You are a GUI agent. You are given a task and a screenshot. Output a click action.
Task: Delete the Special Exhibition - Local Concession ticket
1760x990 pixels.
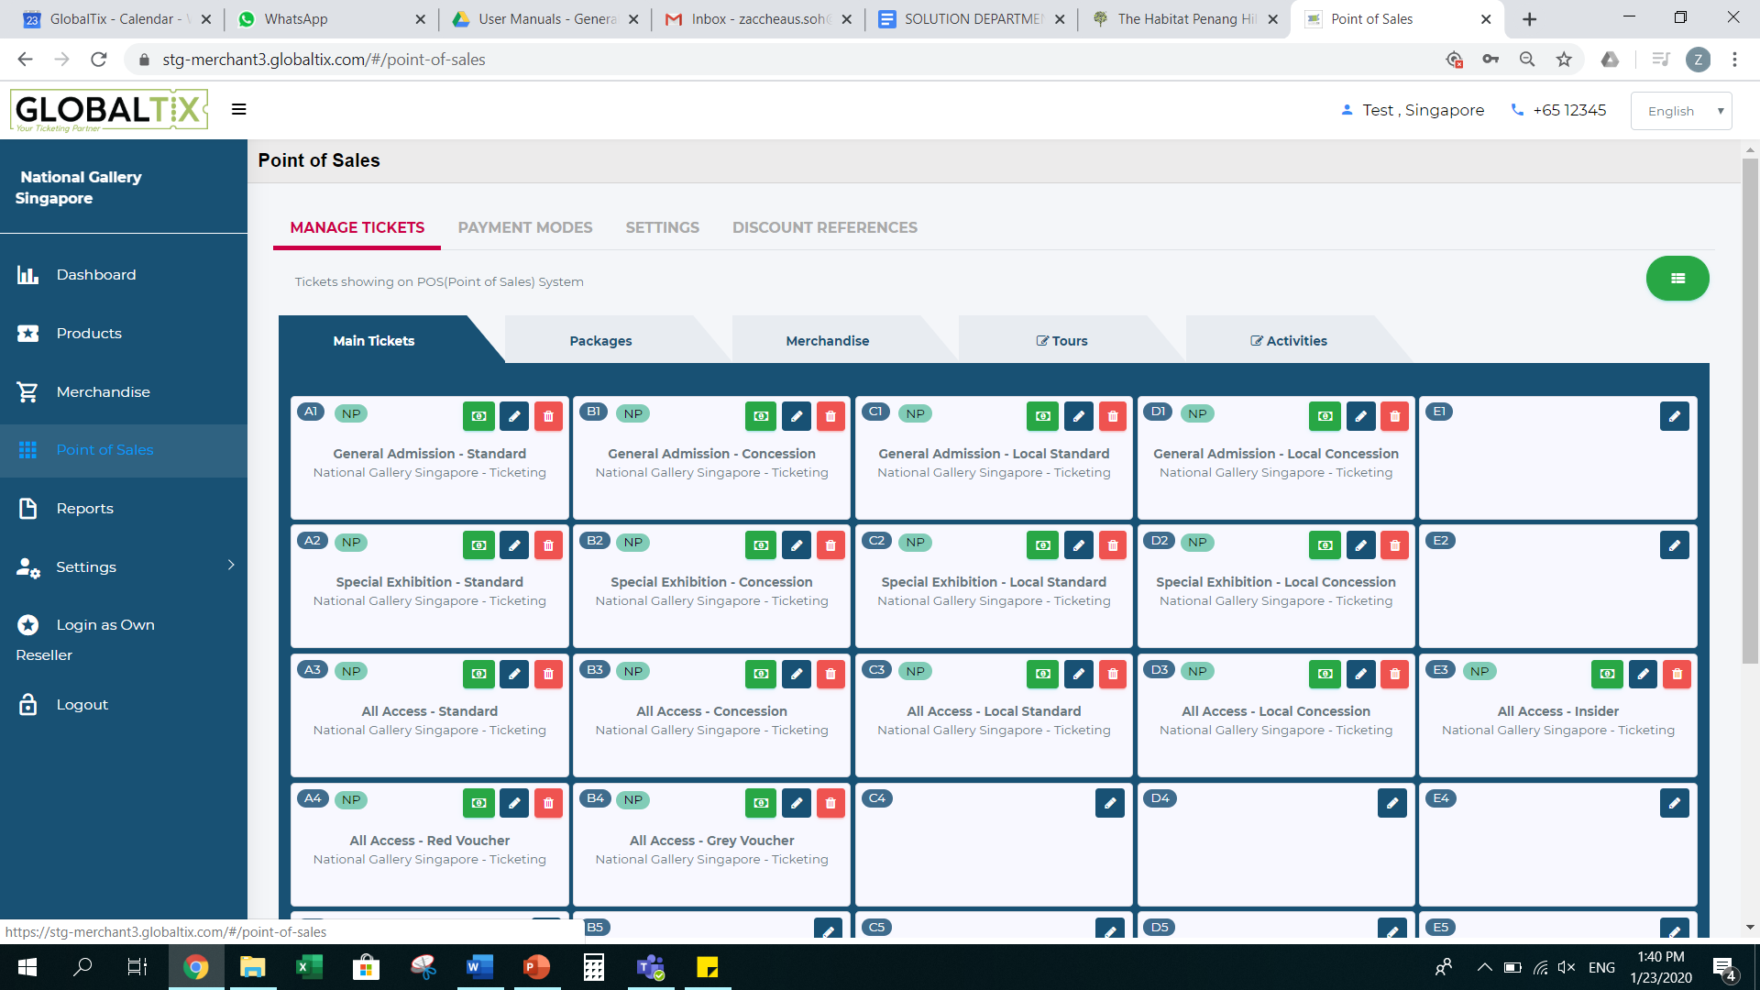(1395, 545)
